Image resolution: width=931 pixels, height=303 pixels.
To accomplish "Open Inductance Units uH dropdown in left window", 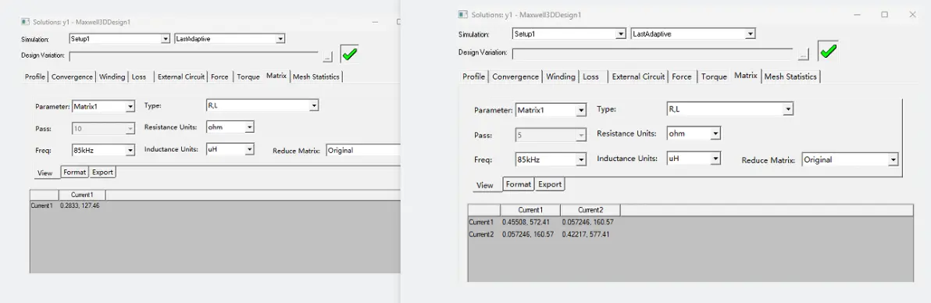I will pyautogui.click(x=249, y=150).
